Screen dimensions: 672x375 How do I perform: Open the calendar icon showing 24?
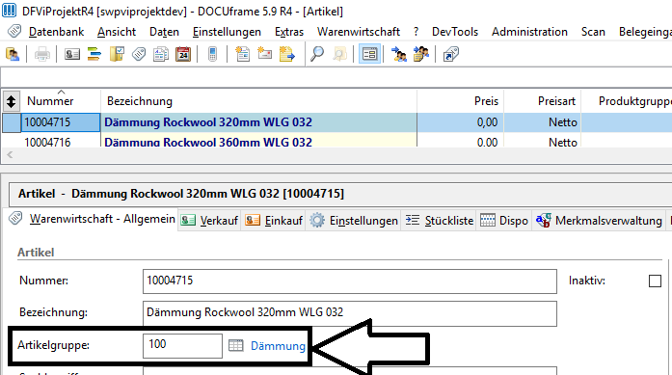[183, 54]
